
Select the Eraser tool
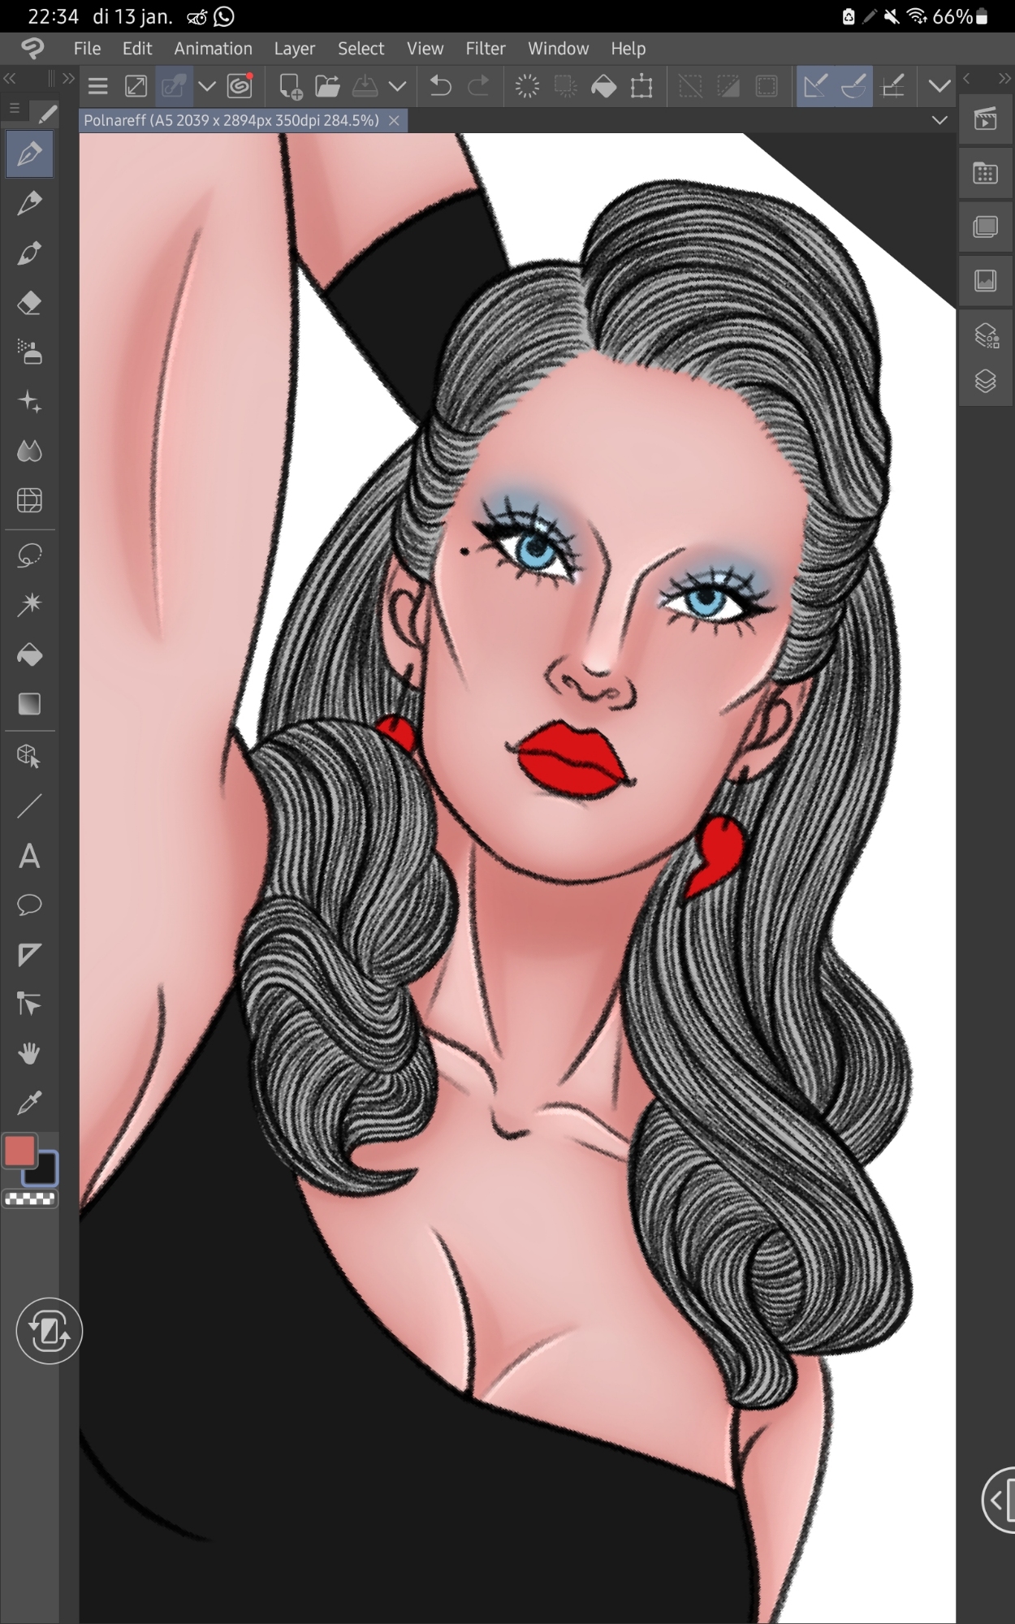(29, 304)
